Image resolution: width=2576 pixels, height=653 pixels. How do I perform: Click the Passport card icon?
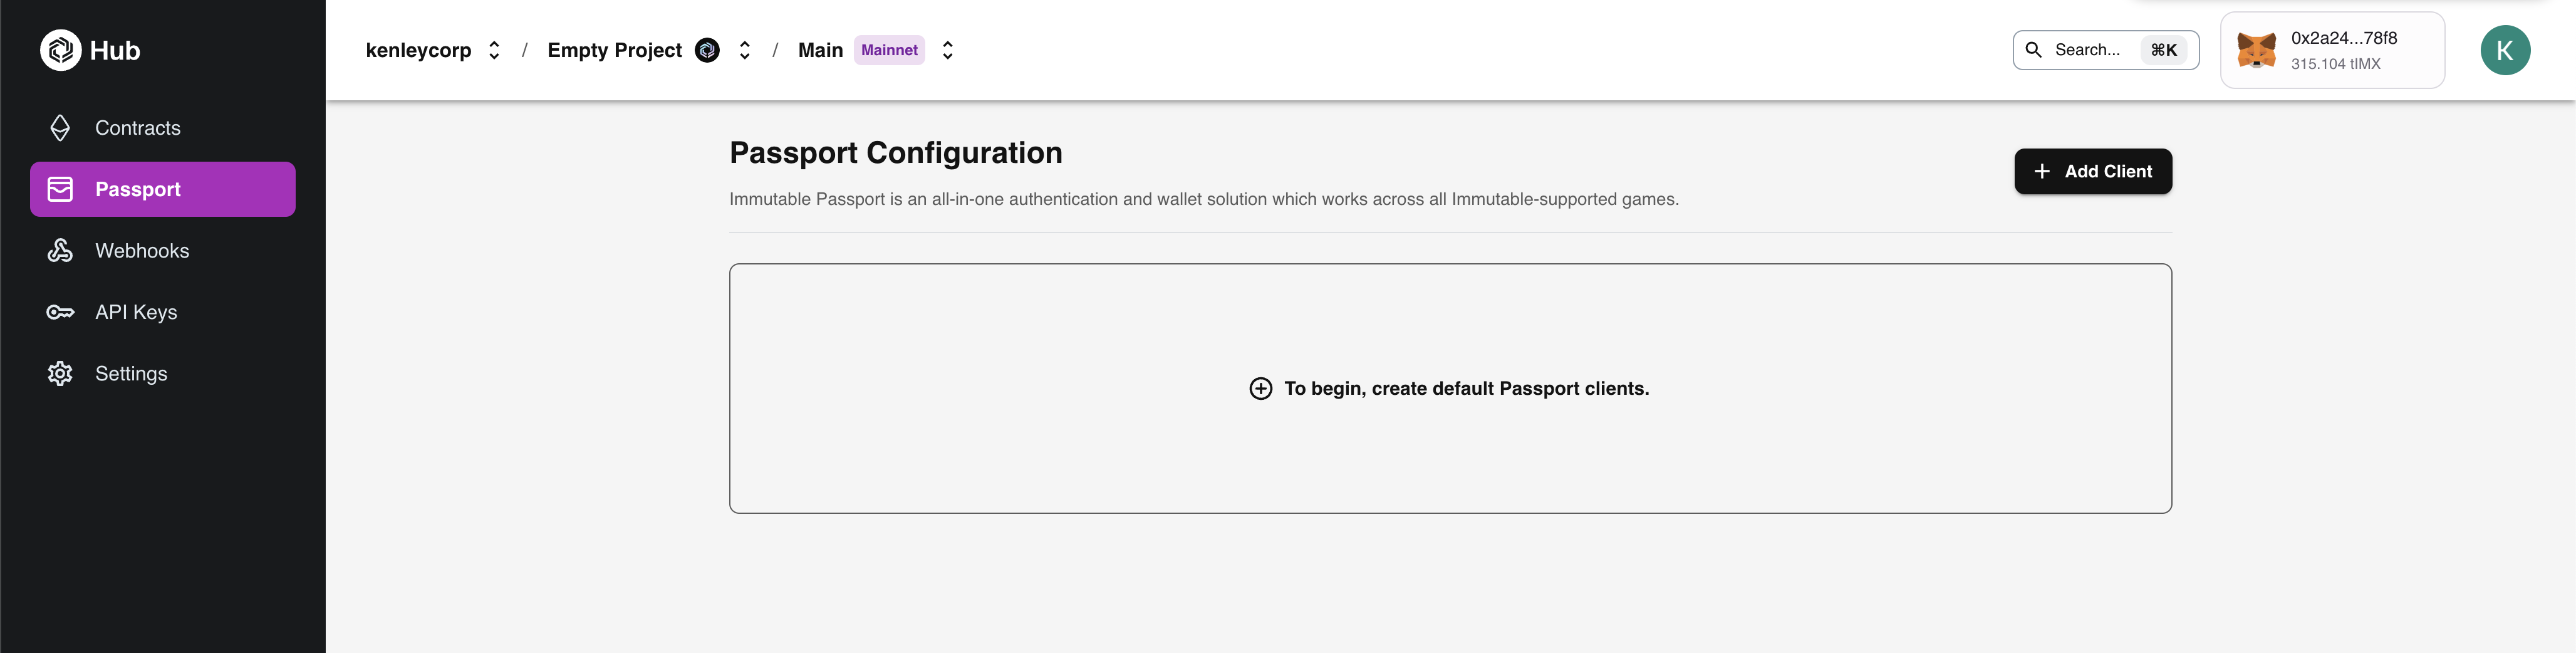click(60, 189)
